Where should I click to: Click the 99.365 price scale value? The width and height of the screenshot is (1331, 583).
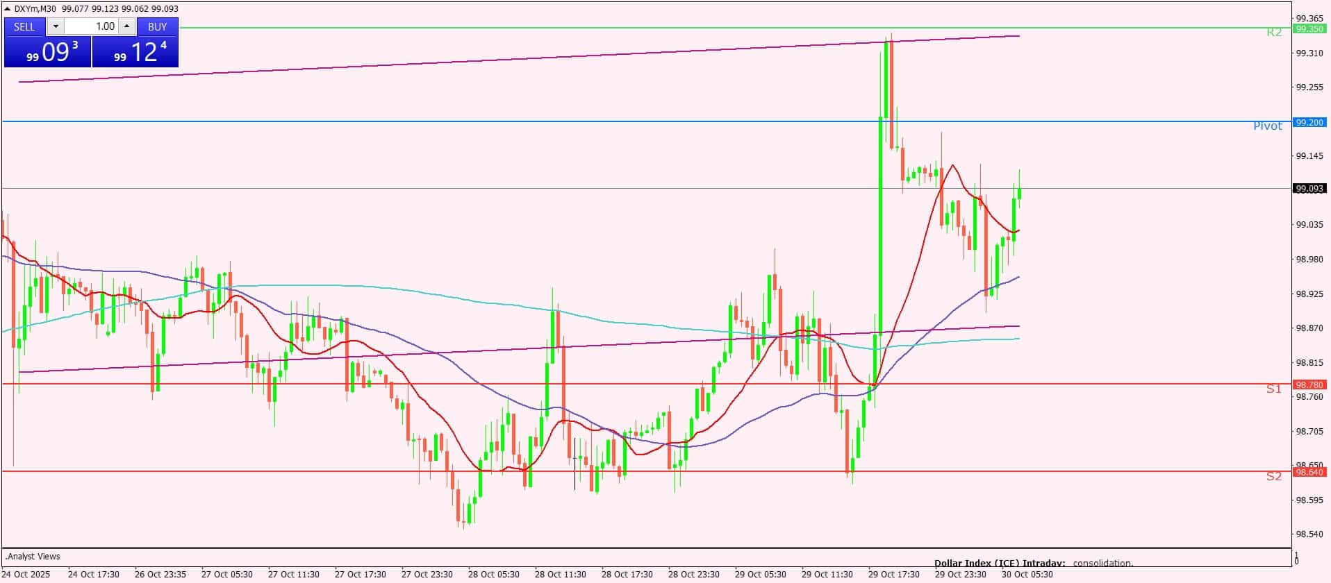coord(1309,18)
